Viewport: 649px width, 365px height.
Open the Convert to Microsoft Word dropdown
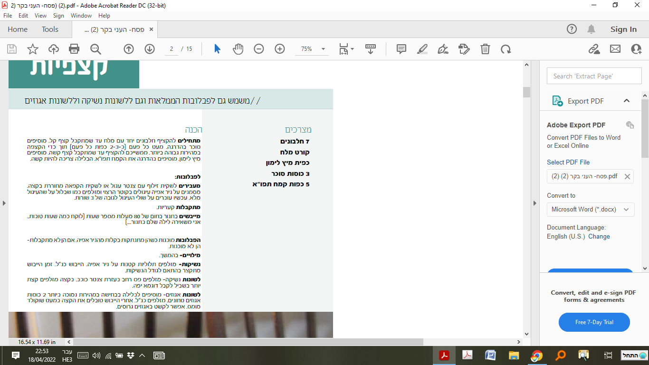[x=591, y=210]
